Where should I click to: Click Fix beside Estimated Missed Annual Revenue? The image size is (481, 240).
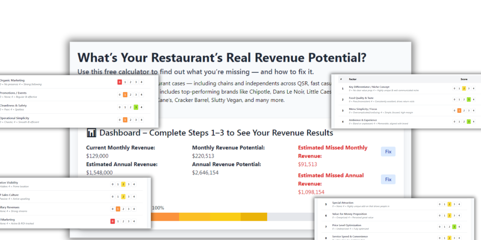[x=388, y=179]
